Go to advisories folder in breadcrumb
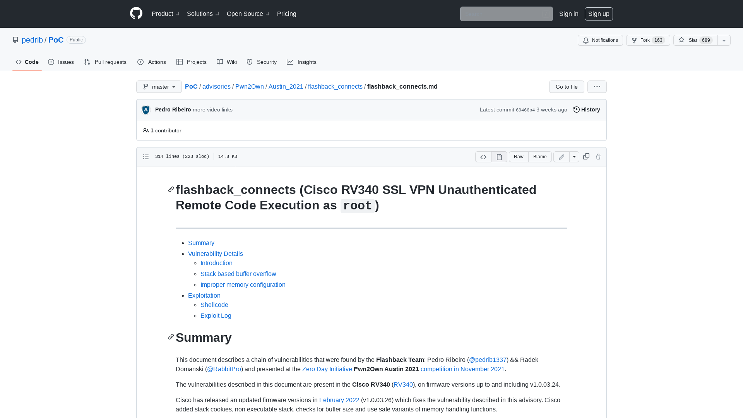743x418 pixels. click(x=216, y=87)
